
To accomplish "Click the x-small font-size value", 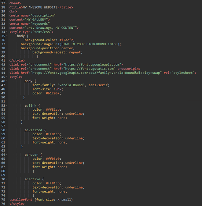I will pos(64,200).
